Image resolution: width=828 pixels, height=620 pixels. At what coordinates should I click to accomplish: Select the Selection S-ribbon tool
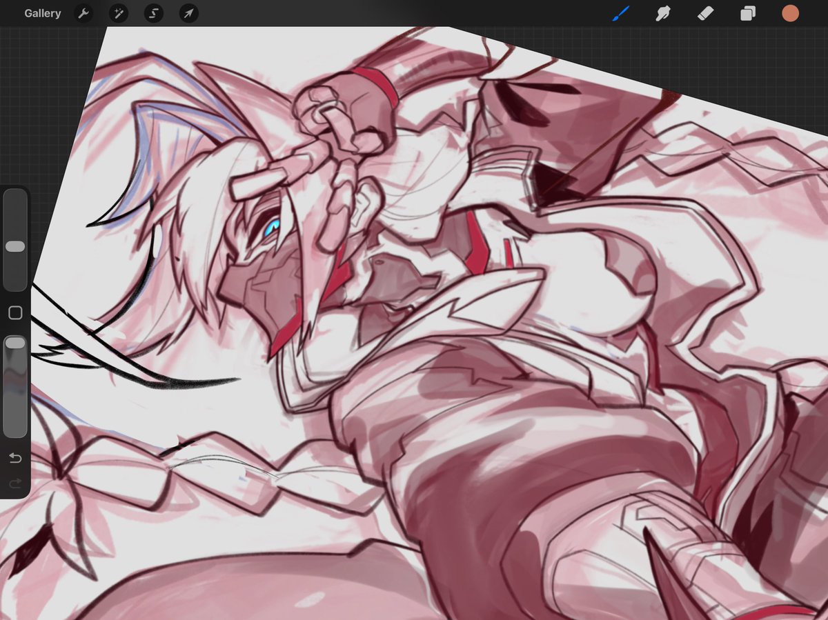pos(153,13)
